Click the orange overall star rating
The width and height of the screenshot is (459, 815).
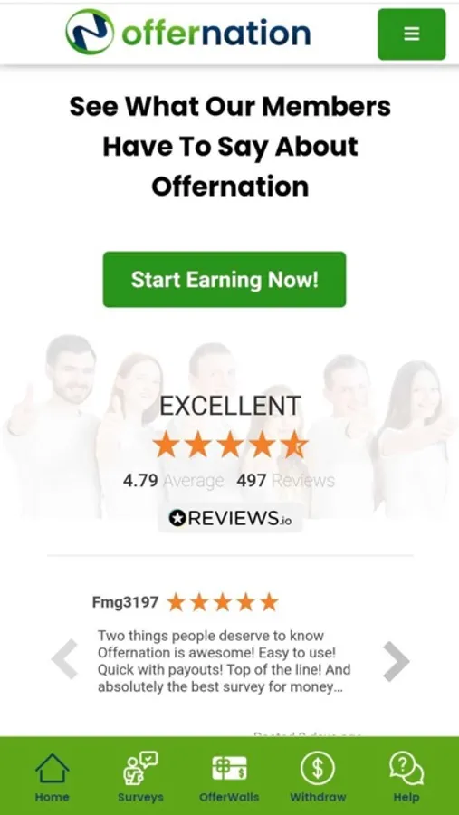(230, 445)
